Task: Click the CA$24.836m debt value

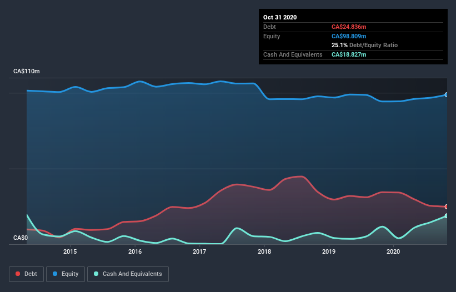Action: [349, 27]
